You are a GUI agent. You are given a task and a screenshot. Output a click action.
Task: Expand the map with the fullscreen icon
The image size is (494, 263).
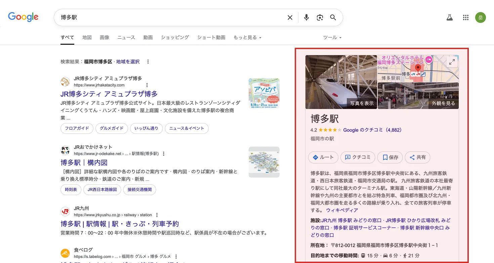pyautogui.click(x=452, y=62)
